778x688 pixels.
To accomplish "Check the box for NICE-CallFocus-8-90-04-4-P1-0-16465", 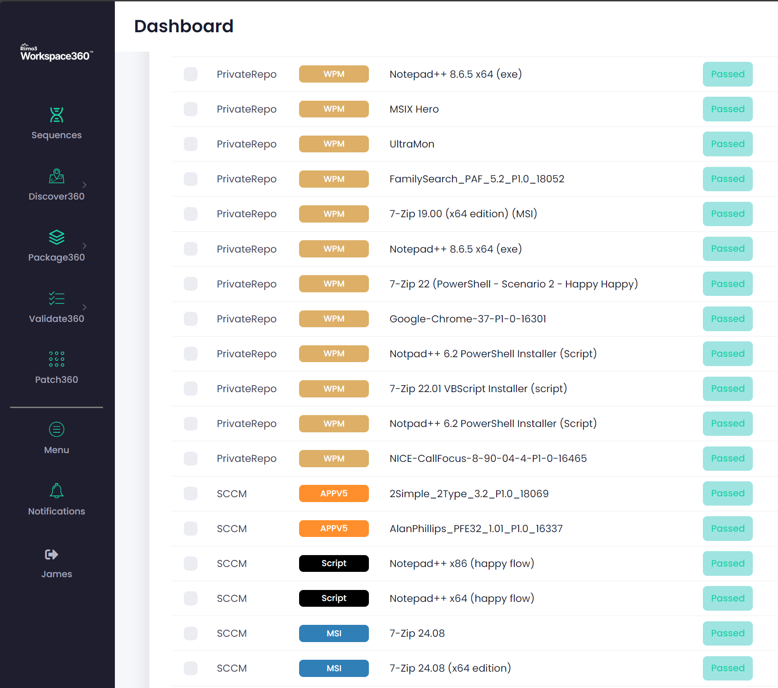I will (190, 458).
